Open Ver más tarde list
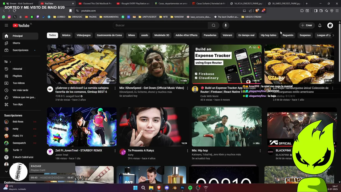The width and height of the screenshot is (341, 192). tap(20, 90)
